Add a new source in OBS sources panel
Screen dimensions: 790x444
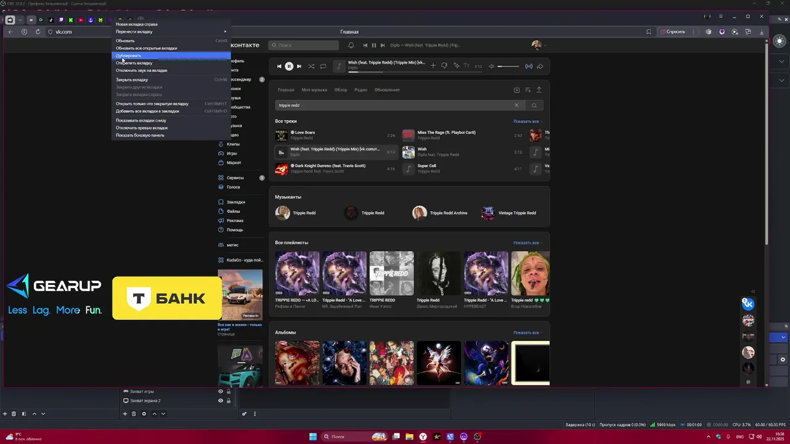125,414
